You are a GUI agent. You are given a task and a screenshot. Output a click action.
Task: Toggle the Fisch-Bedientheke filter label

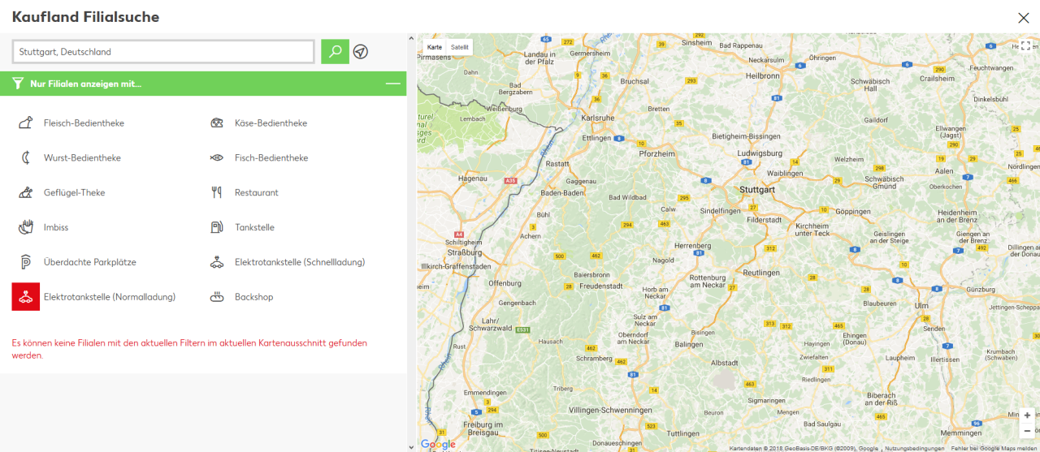coord(271,158)
